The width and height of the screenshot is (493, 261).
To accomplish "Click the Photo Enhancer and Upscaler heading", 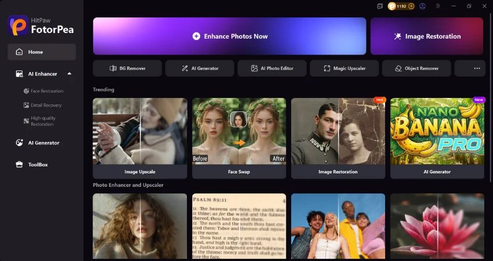I will pyautogui.click(x=128, y=185).
